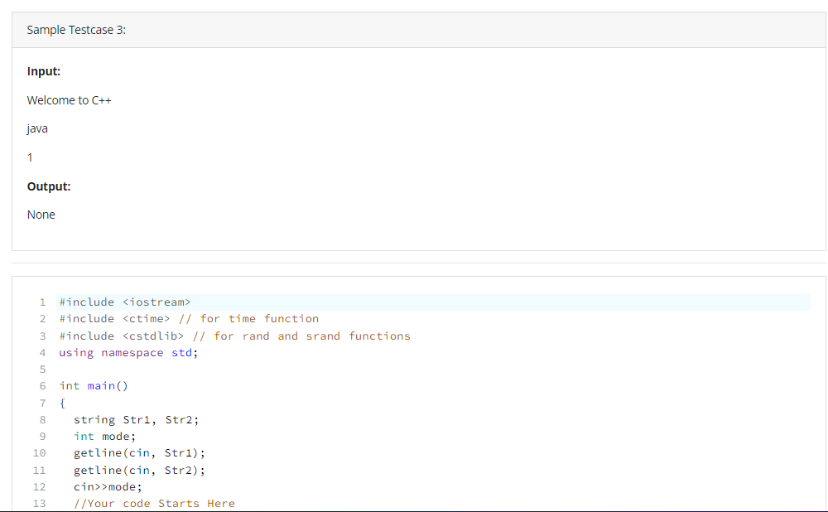The height and width of the screenshot is (512, 828).
Task: Click the input value java
Action: 36,128
